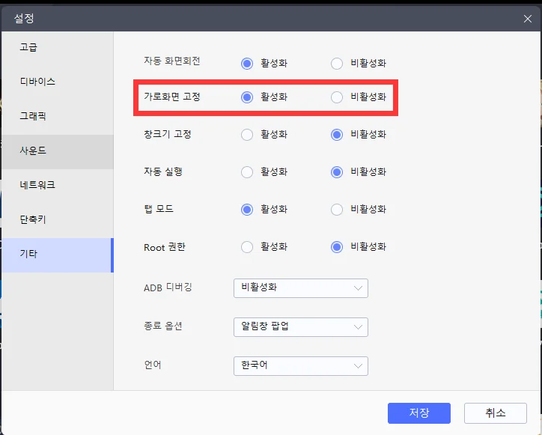
Task: Click the 취소 button
Action: tap(496, 413)
